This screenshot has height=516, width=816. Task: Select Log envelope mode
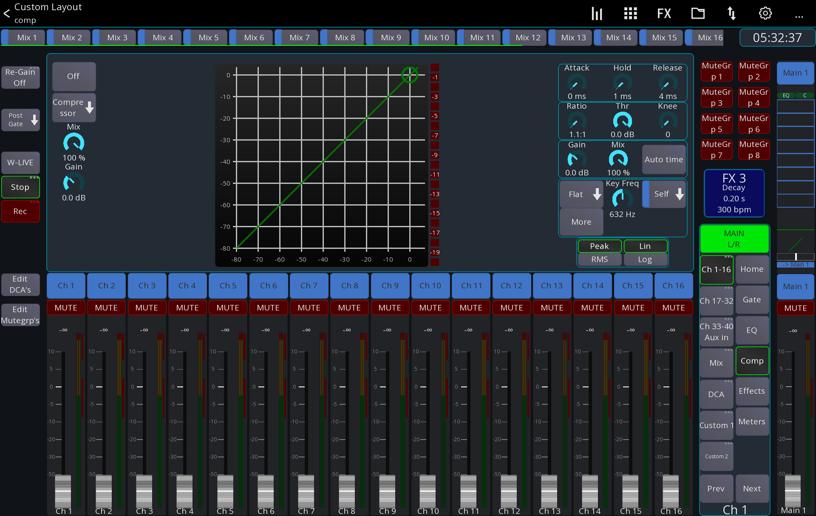(645, 259)
